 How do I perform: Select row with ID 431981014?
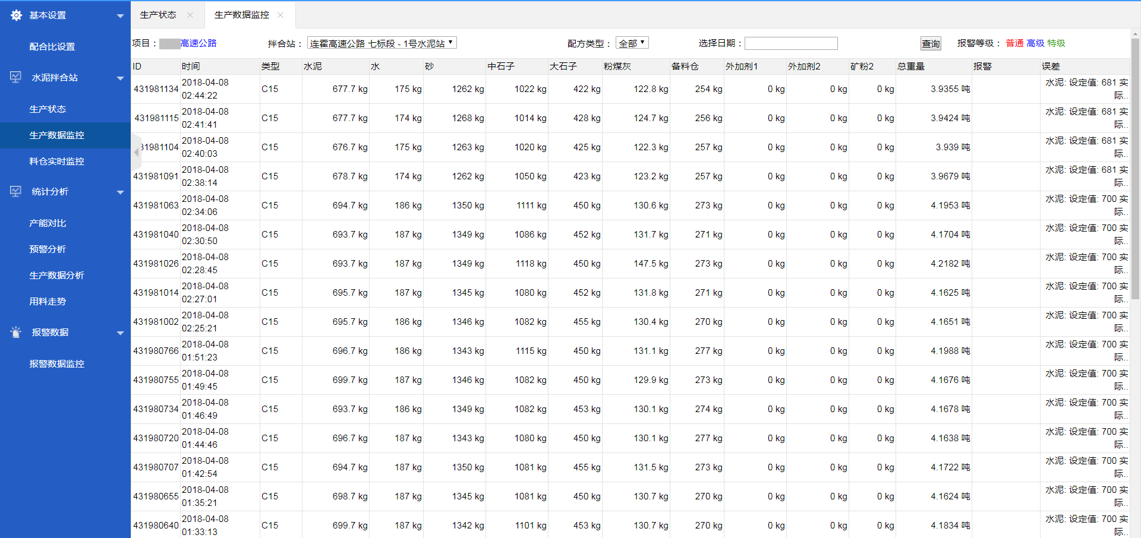pyautogui.click(x=630, y=293)
